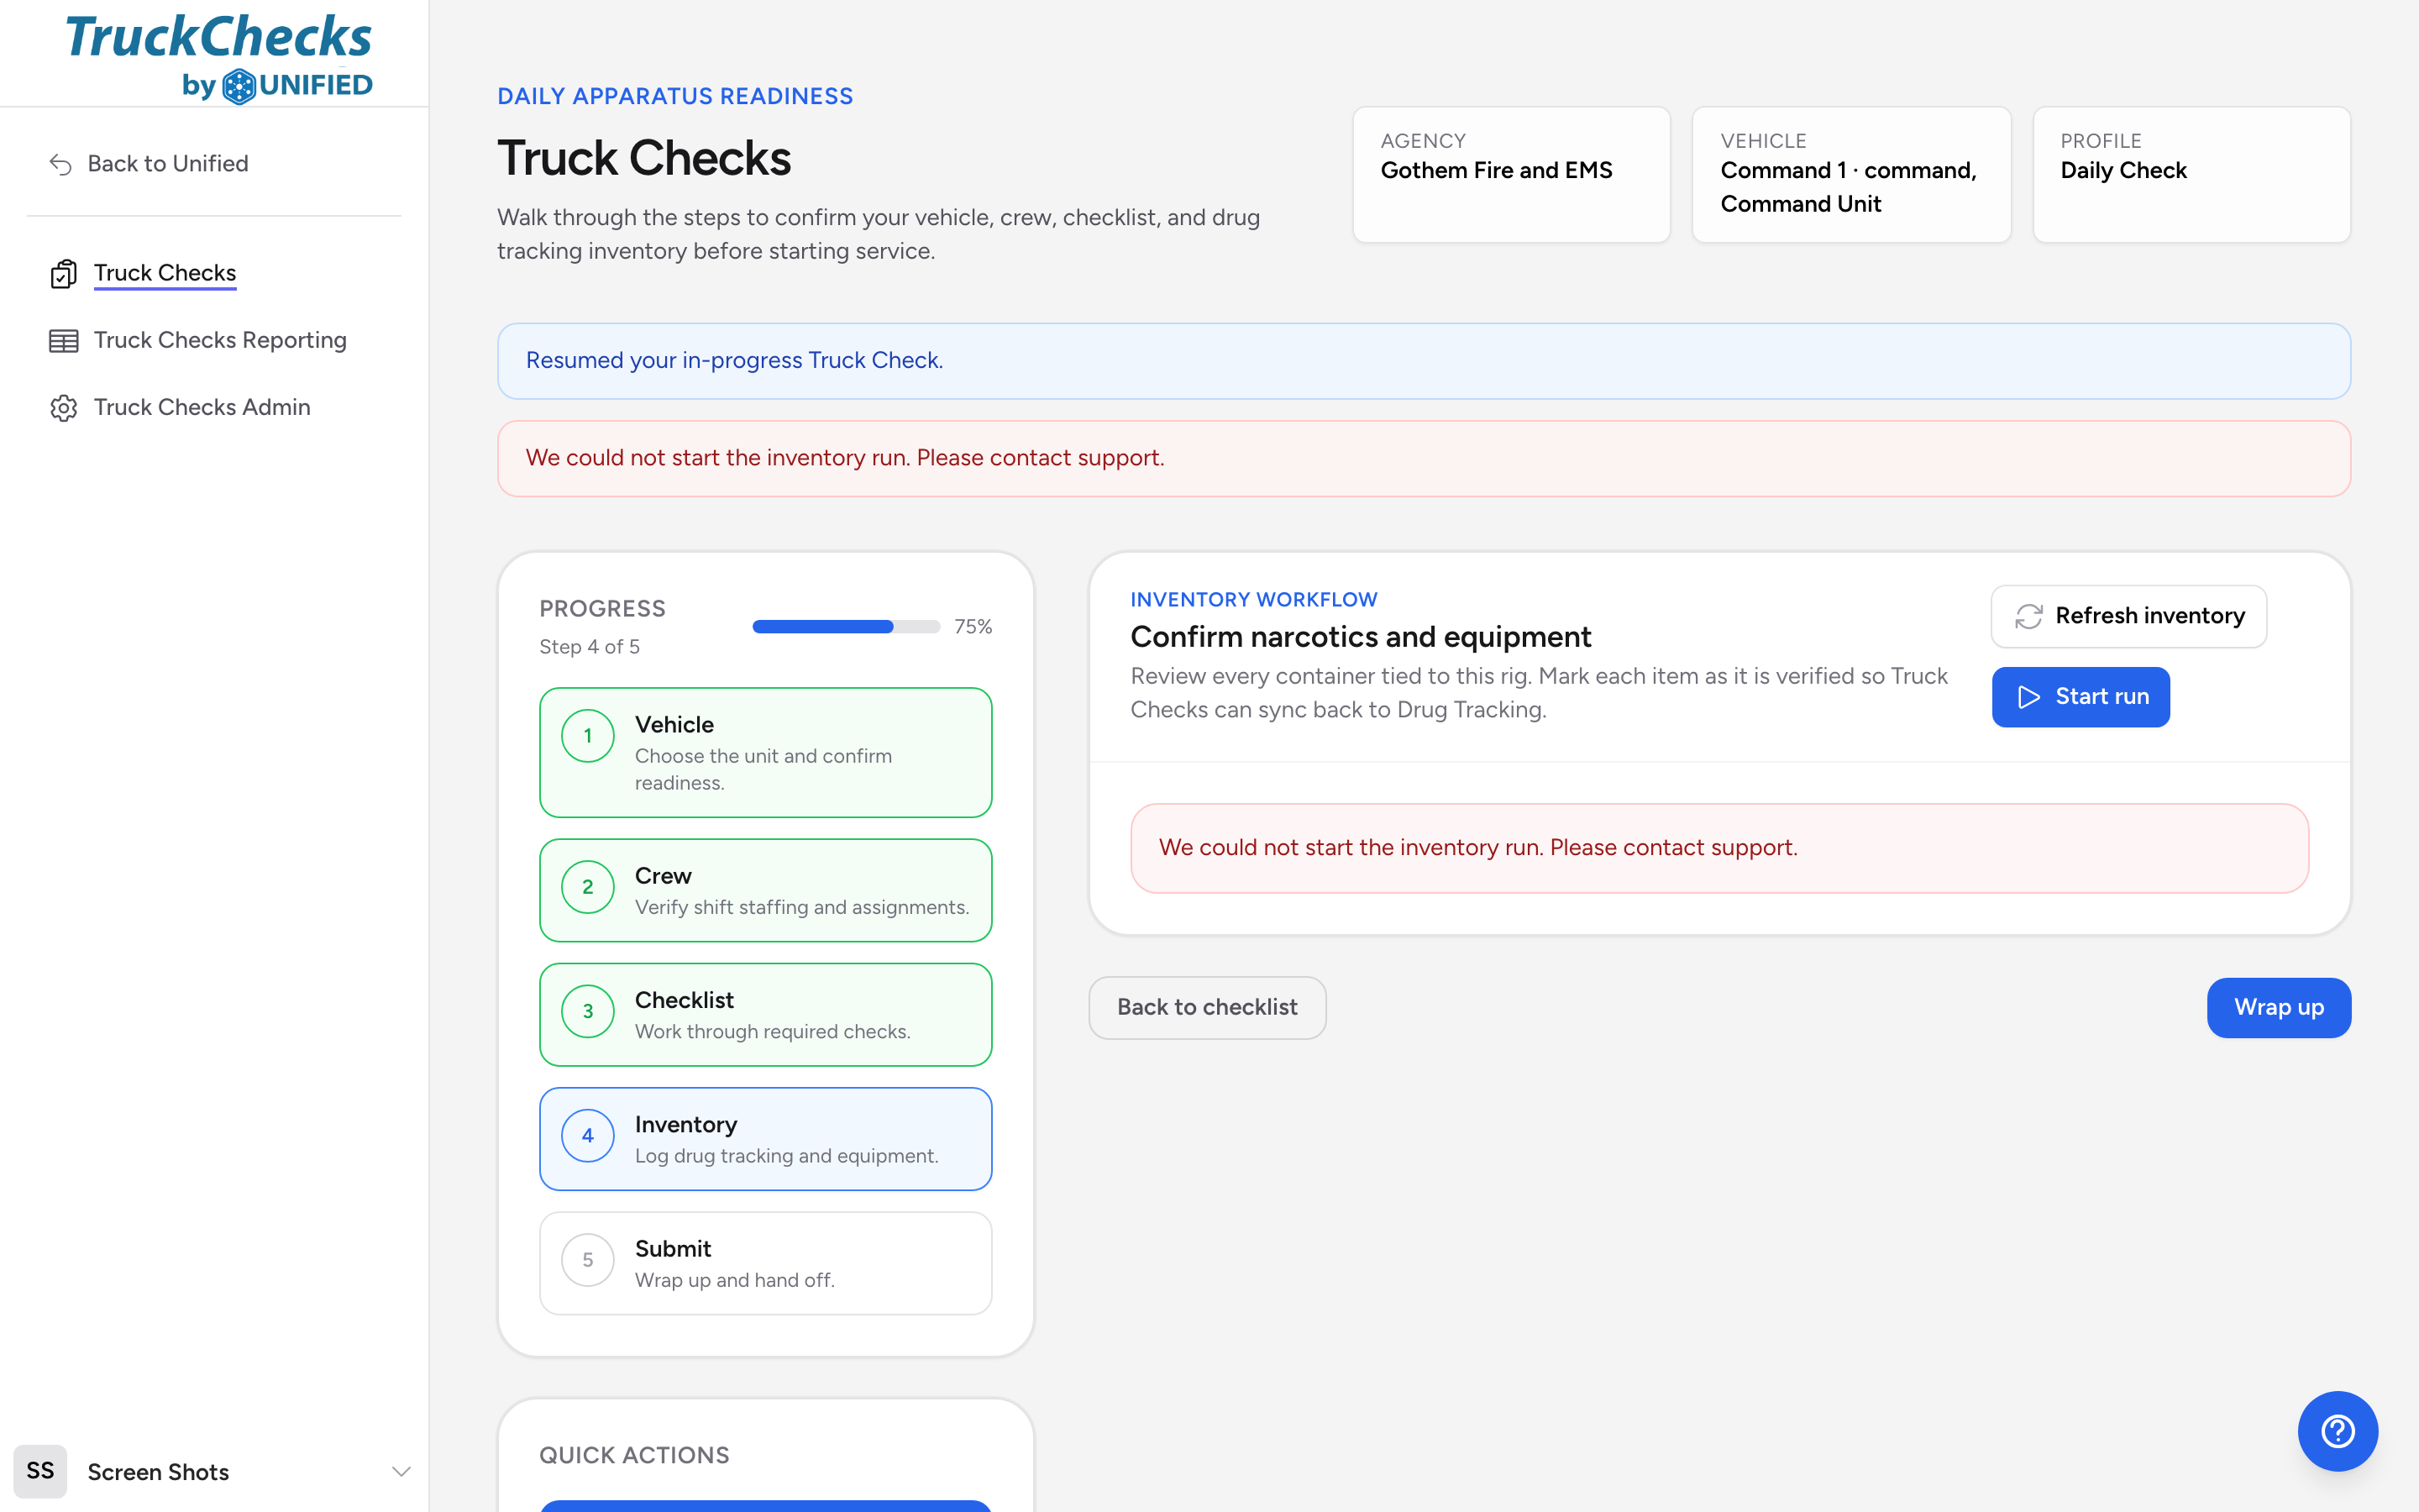The width and height of the screenshot is (2419, 1512).
Task: Click the Quick Actions heading
Action: click(634, 1455)
